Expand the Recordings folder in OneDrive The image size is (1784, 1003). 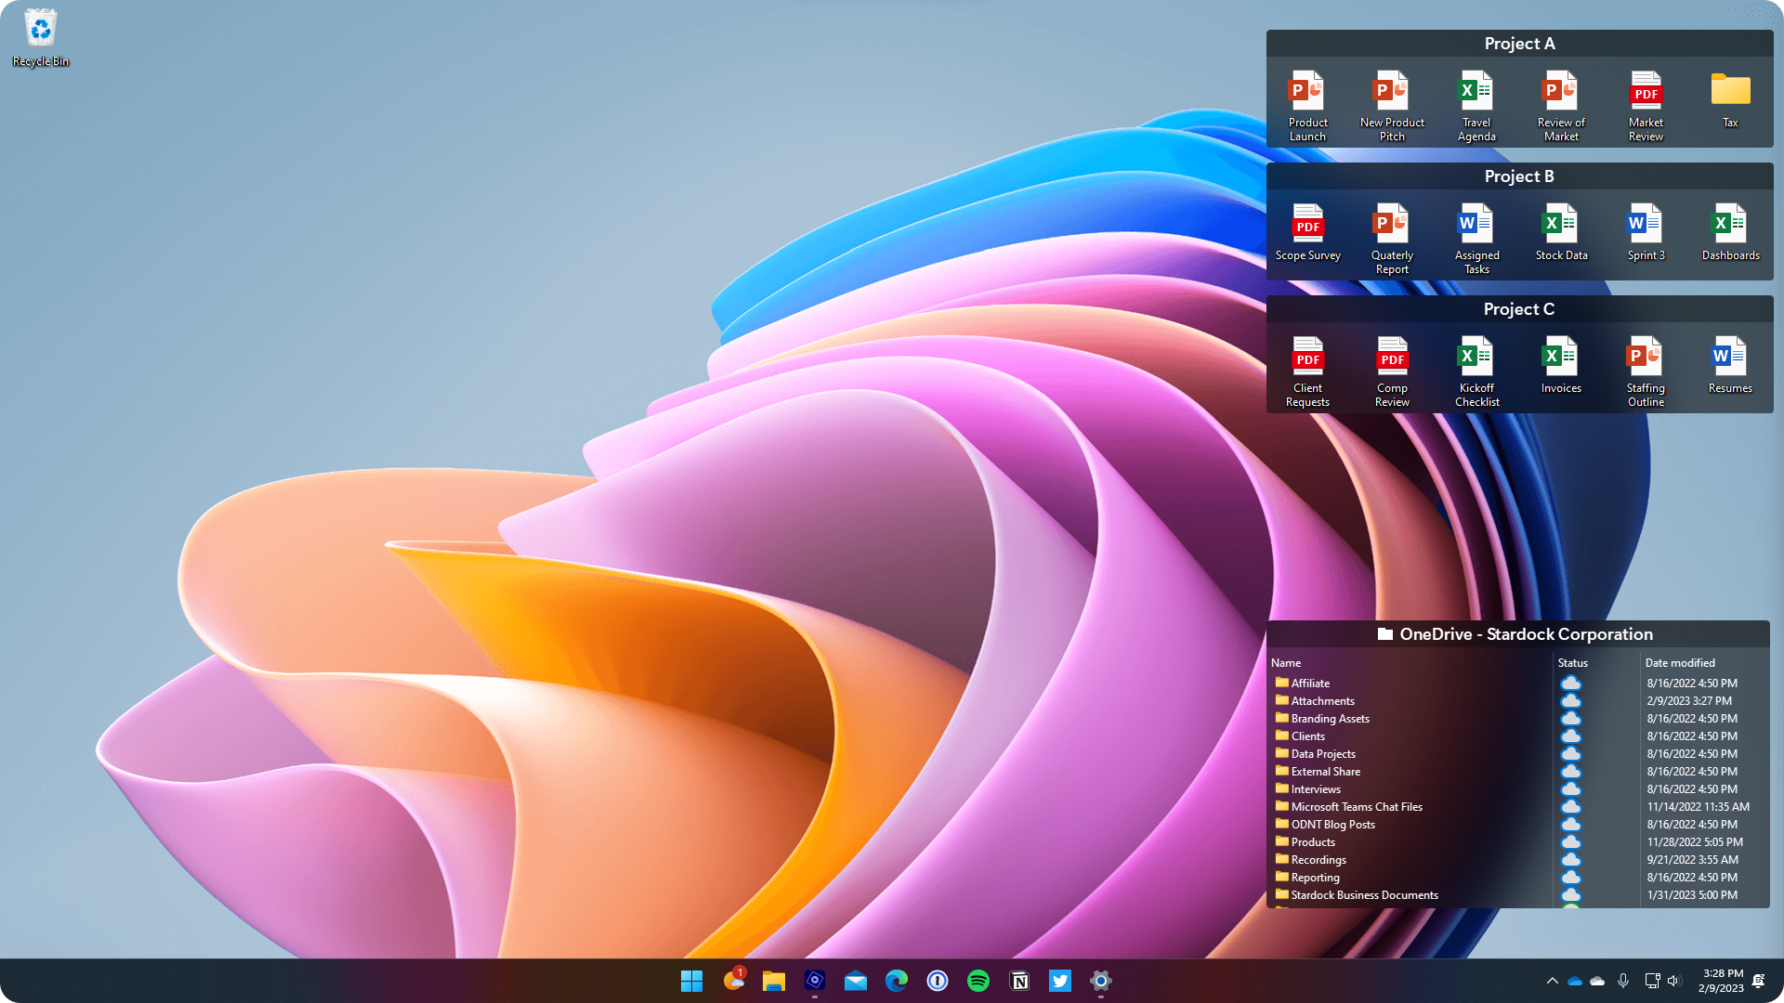pos(1318,860)
